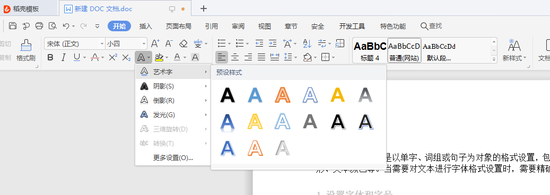Open the font name 宋体 (正文) dropdown
Image resolution: width=550 pixels, height=195 pixels.
(102, 44)
